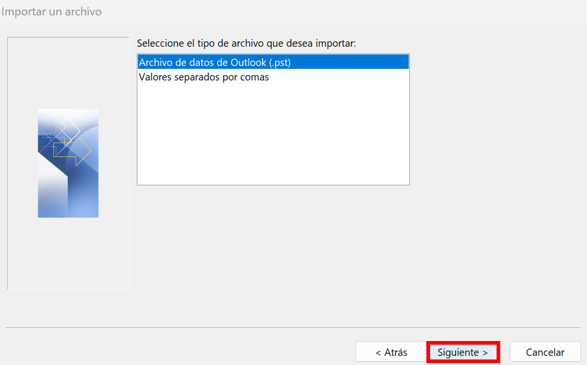This screenshot has height=365, width=587.
Task: Click the Seleccione el tipo de archivo label
Action: coord(246,44)
